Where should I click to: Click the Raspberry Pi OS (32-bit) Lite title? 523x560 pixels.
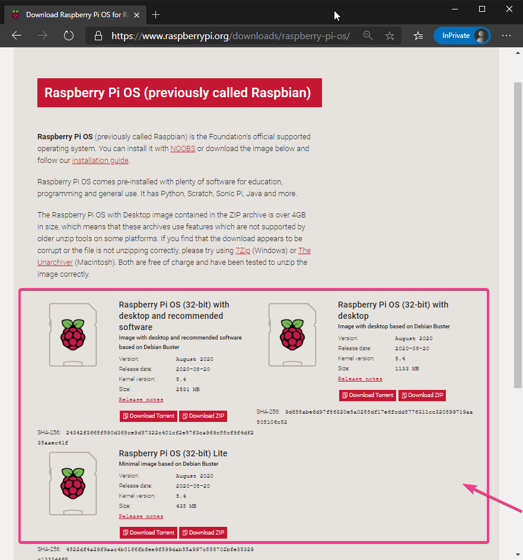[173, 453]
